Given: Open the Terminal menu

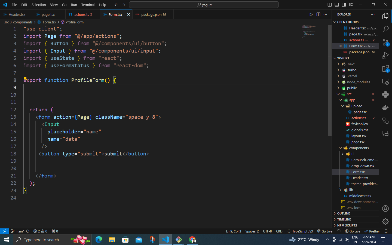Looking at the screenshot, I should click(x=88, y=5).
